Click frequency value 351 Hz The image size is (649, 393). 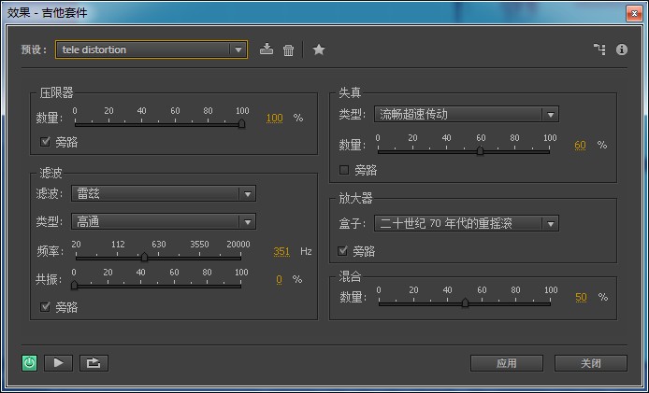[x=281, y=251]
